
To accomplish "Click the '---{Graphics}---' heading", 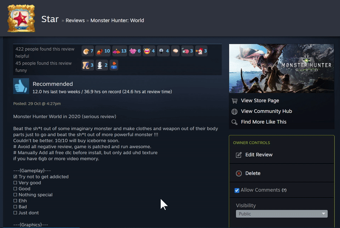I will point(31,225).
